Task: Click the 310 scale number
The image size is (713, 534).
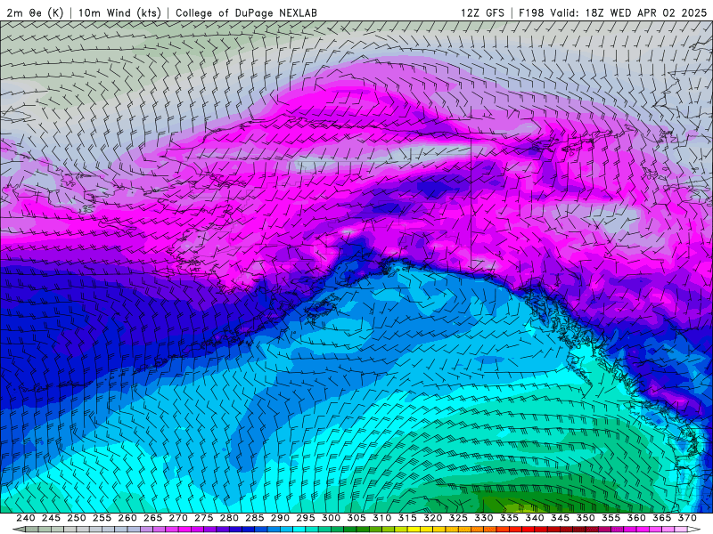Action: tap(382, 518)
